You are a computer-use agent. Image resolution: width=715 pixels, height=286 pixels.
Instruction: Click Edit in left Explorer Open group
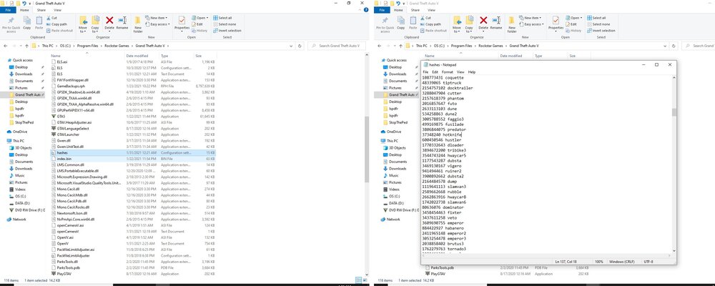(197, 24)
